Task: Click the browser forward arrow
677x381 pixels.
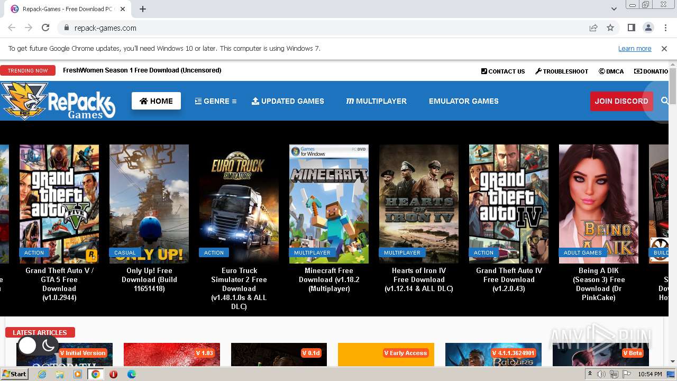Action: click(x=29, y=28)
